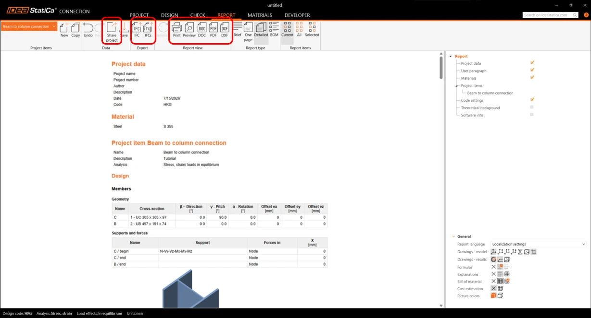
Task: Select I-beam icon in Drawings - model
Action: [x=520, y=252]
